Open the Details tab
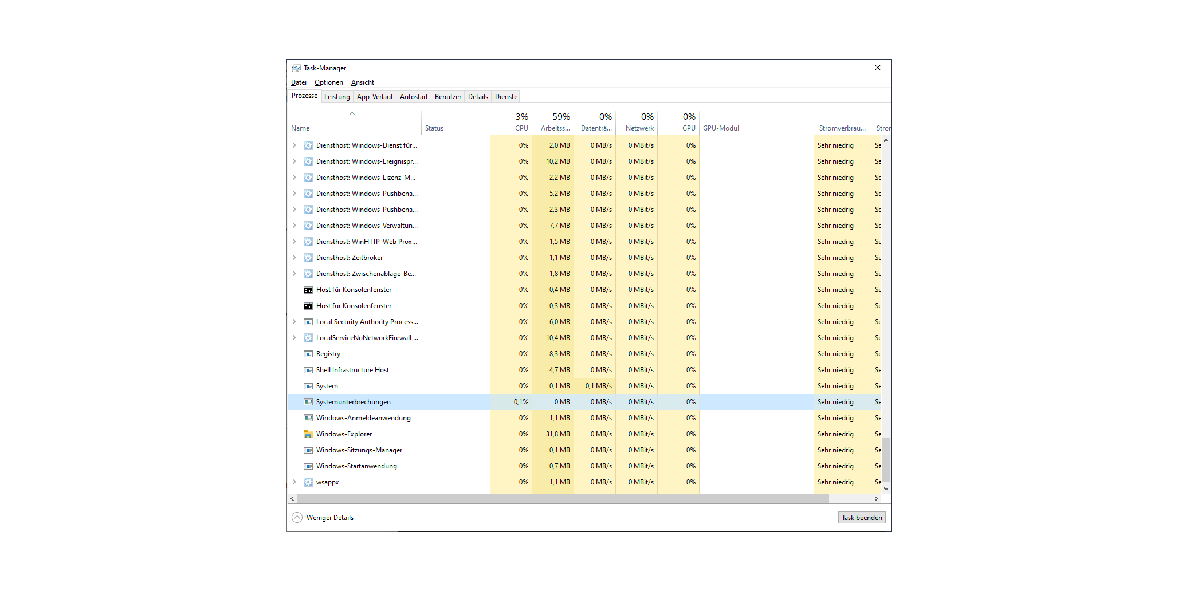 478,97
